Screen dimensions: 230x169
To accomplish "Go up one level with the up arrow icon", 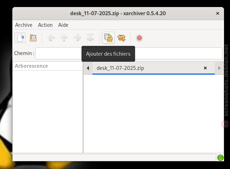I will (64, 38).
